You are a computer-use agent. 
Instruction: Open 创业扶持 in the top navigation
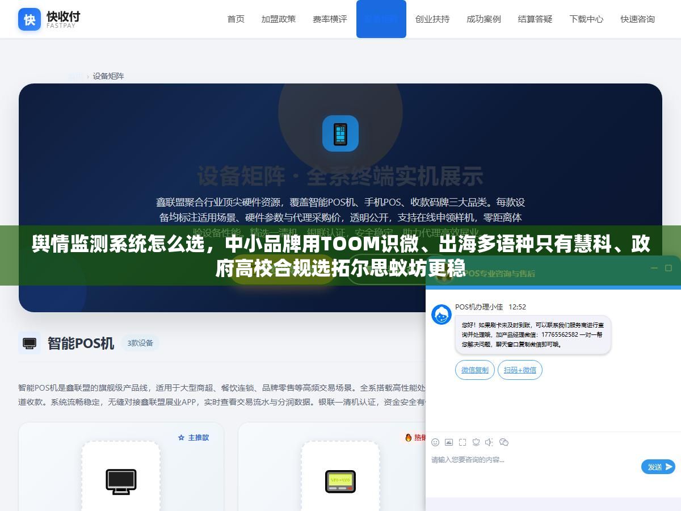(x=432, y=19)
